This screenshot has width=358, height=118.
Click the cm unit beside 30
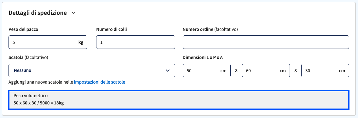click(x=342, y=71)
